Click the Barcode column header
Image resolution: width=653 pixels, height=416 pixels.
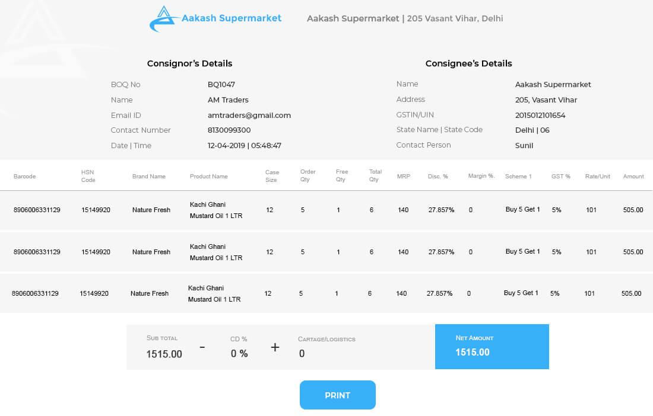(x=24, y=177)
